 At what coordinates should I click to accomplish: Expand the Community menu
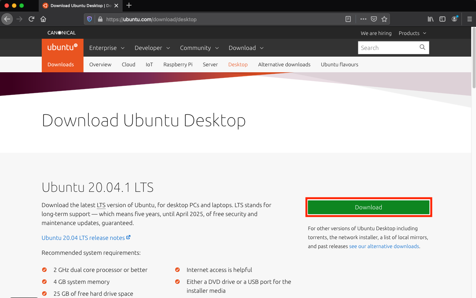pyautogui.click(x=199, y=48)
